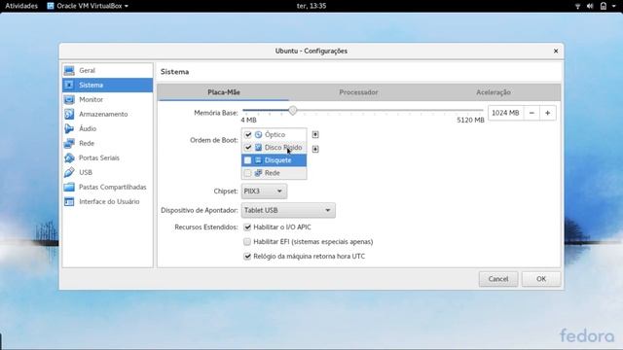This screenshot has width=623, height=350.
Task: Click the Disquete floppy icon
Action: (x=258, y=160)
